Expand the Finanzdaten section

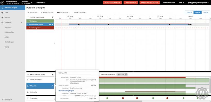click(x=28, y=98)
